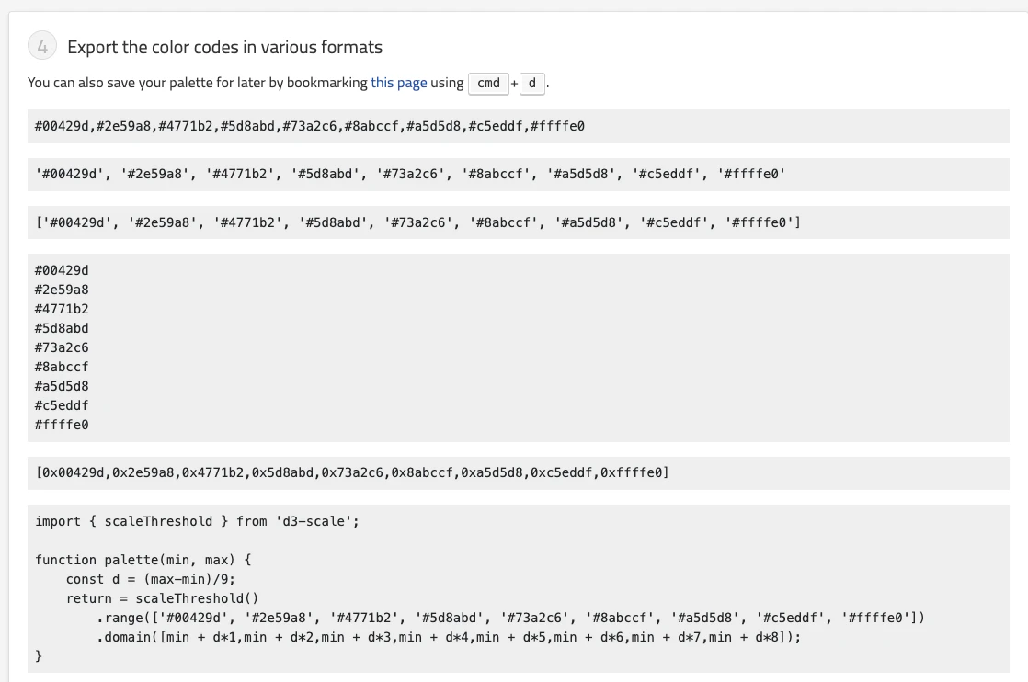Click the ".range([...])" code line
This screenshot has width=1028, height=682.
(510, 618)
